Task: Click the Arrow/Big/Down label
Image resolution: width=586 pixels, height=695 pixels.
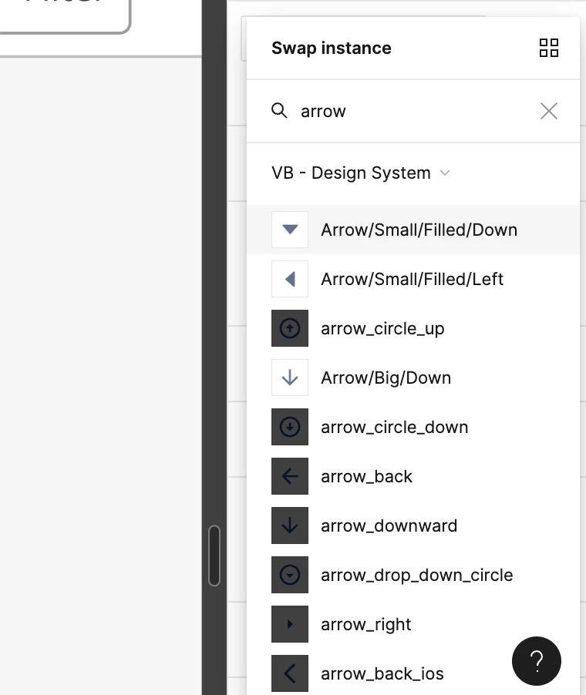Action: coord(386,378)
